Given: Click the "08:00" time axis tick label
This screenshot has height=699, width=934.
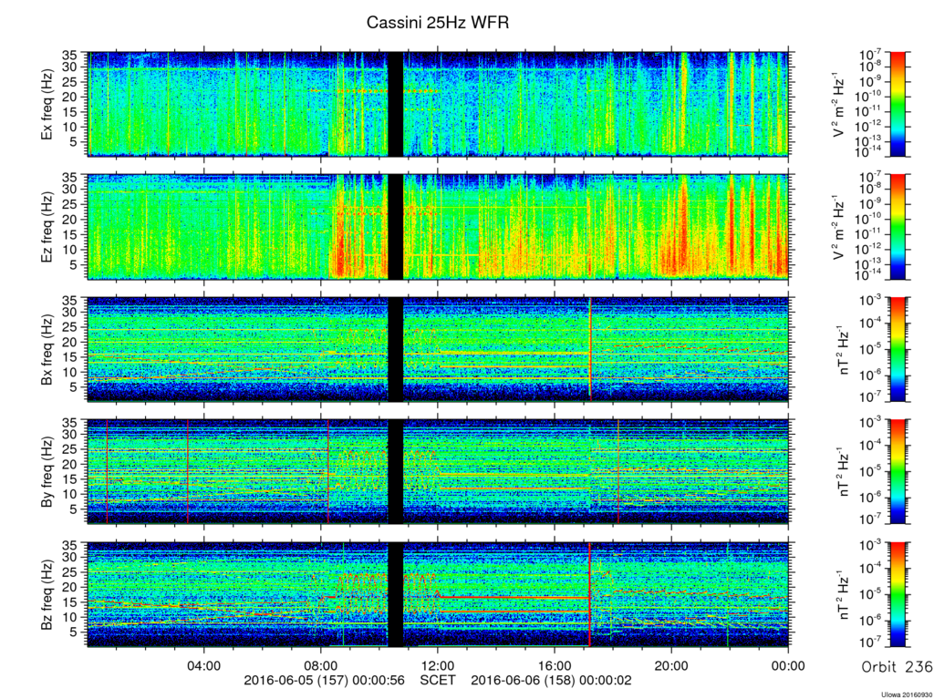Looking at the screenshot, I should [x=321, y=665].
